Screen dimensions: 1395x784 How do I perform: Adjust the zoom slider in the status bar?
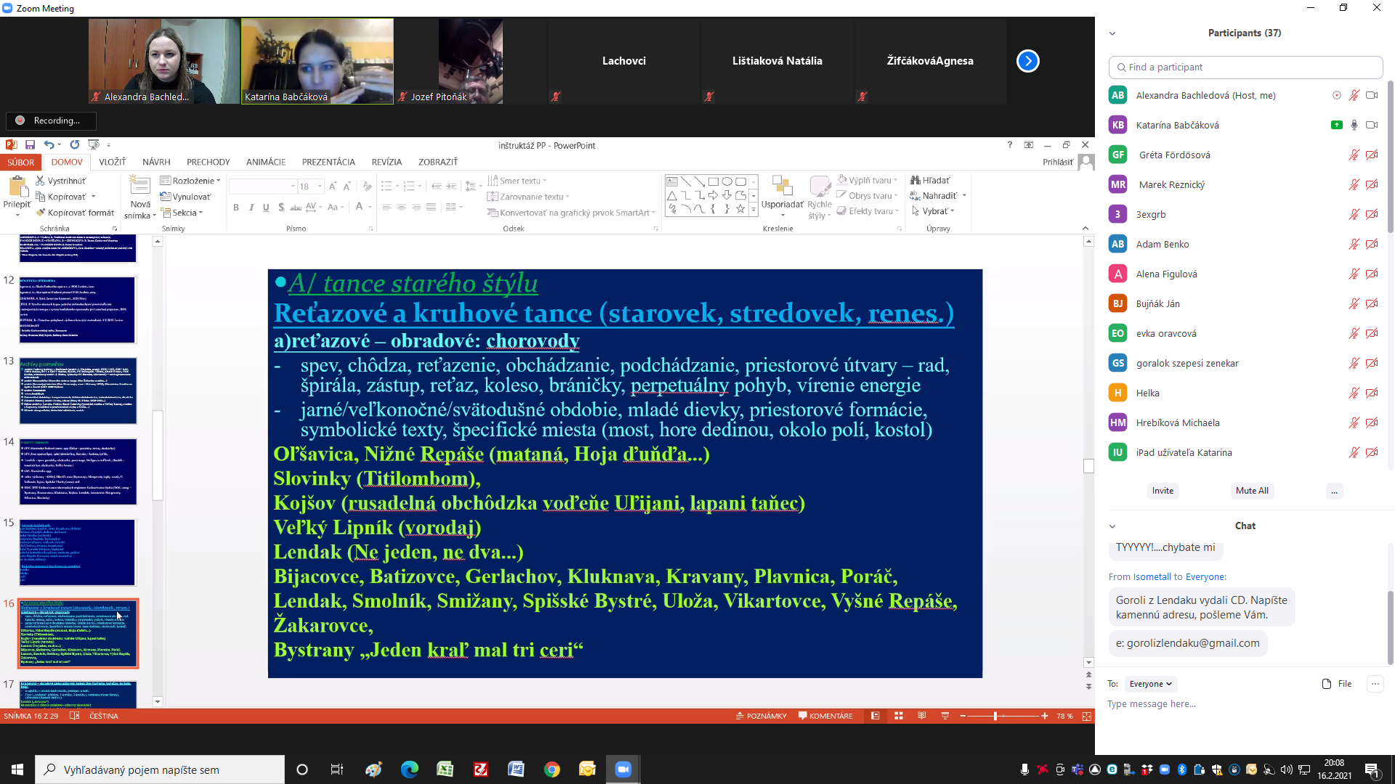(995, 716)
